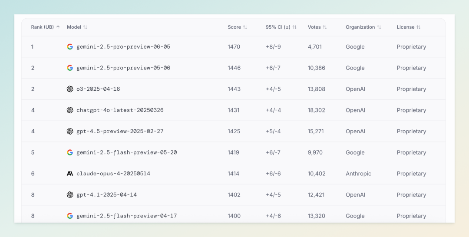Open the o3-2025-04-16 model name
Image resolution: width=469 pixels, height=237 pixels.
98,89
